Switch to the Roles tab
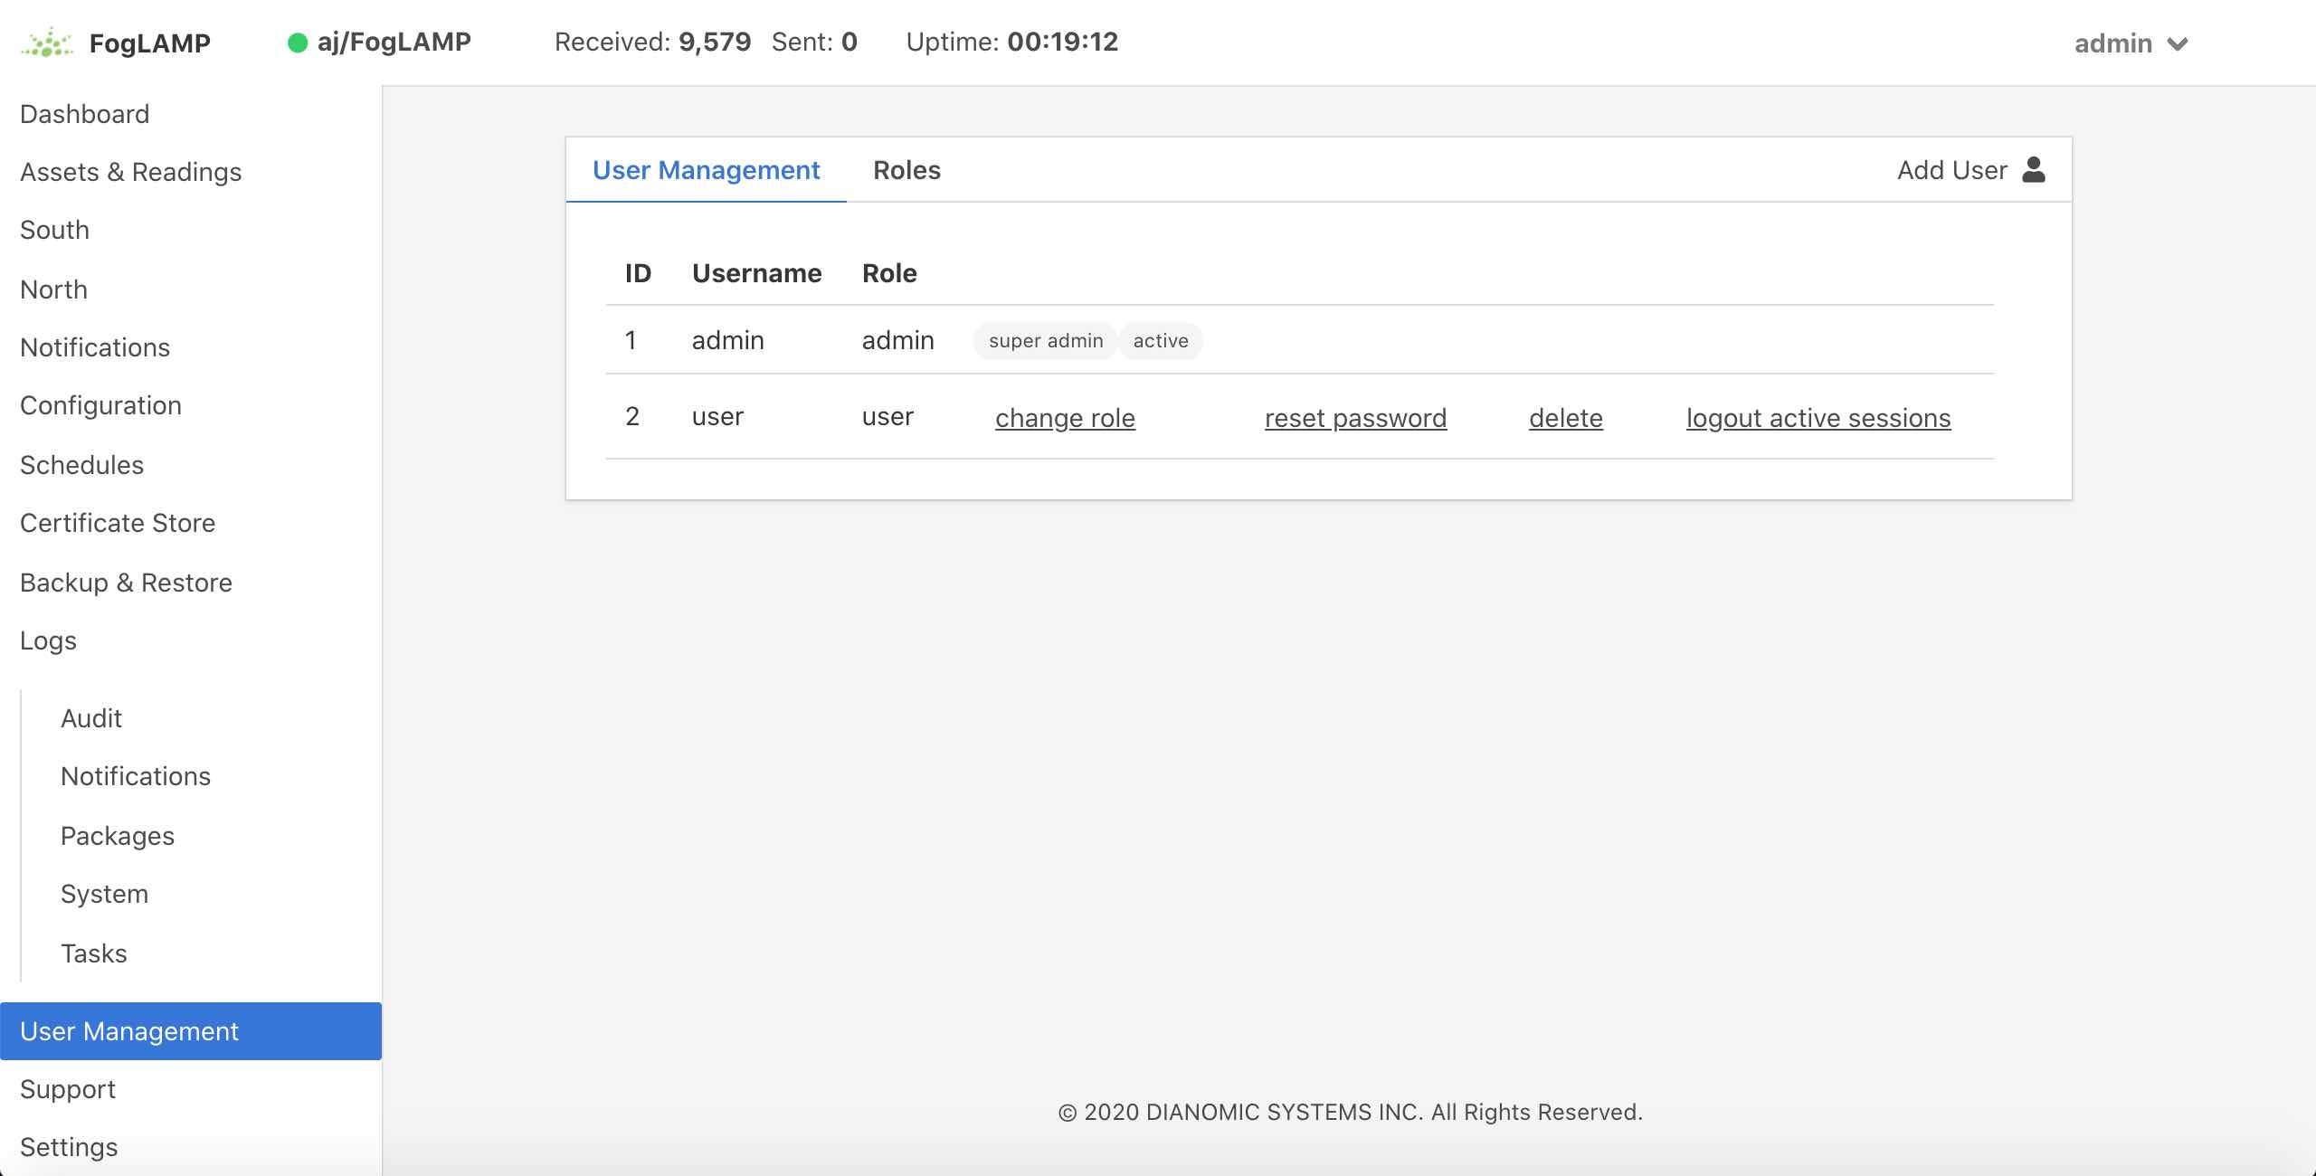This screenshot has width=2316, height=1176. click(906, 169)
